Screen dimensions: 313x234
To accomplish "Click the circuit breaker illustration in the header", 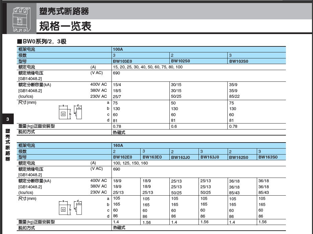I will click(x=21, y=20).
